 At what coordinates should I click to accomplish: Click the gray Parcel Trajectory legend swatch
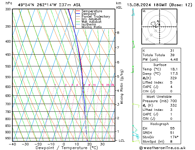point(78,16)
